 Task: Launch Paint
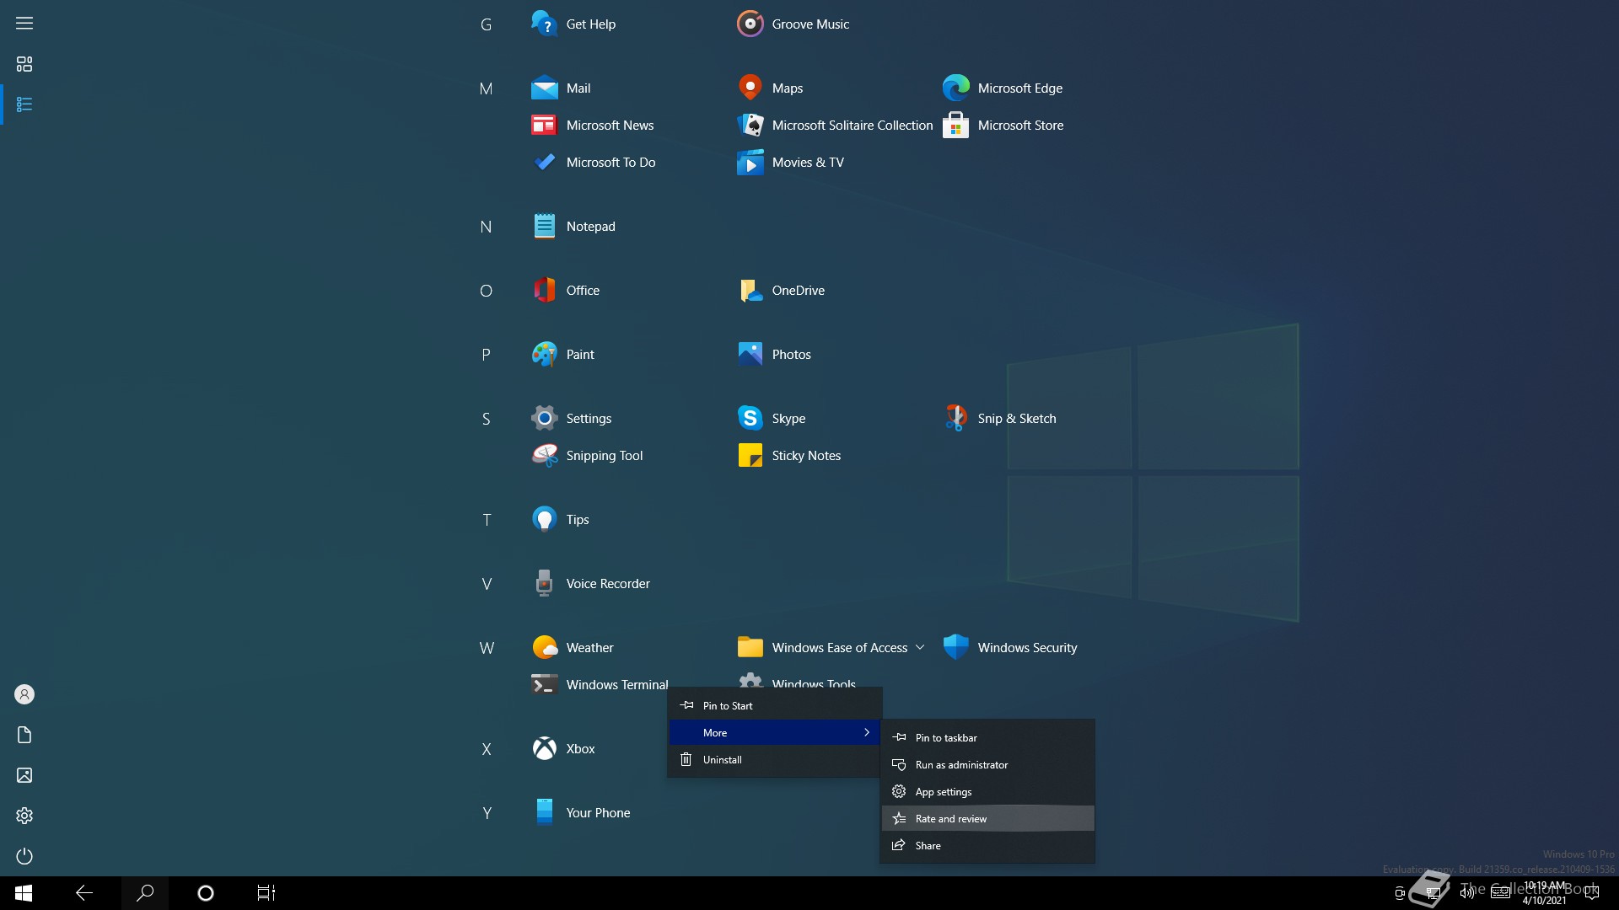(562, 354)
